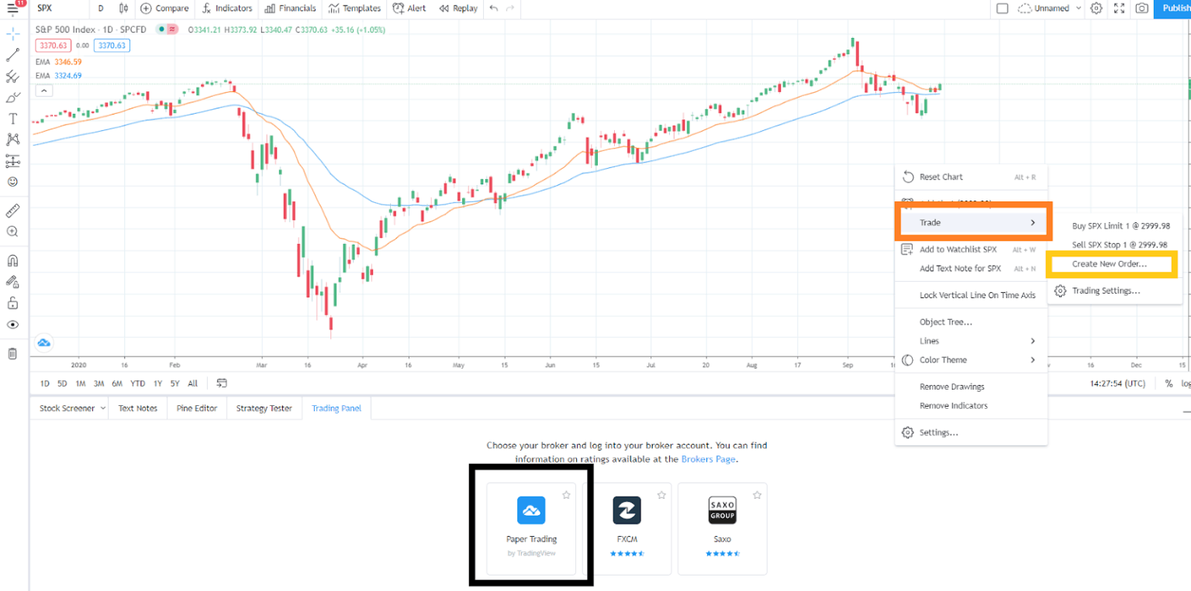Screen dimensions: 1191x591
Task: Favorite the FXCM broker with its star
Action: point(661,494)
